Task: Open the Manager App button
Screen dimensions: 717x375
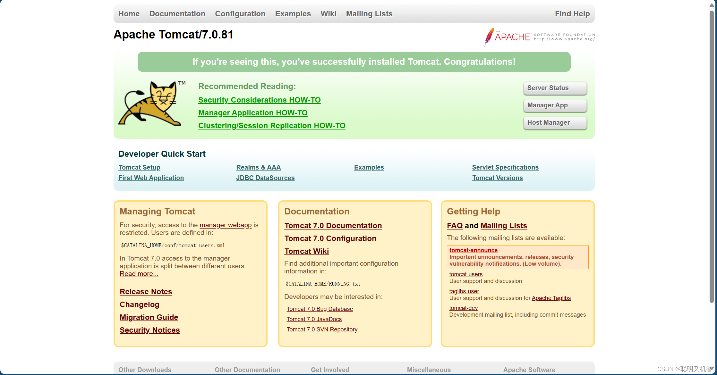Action: point(555,105)
